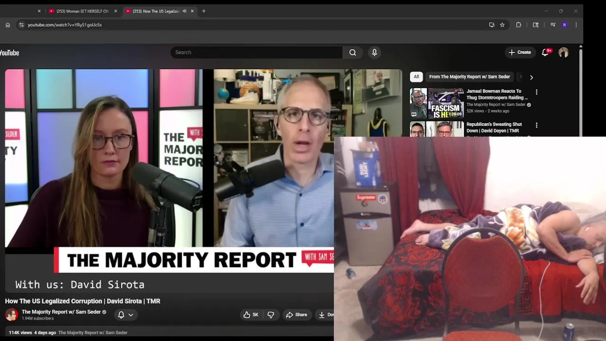Viewport: 606px width, 341px height.
Task: Click '1.94M subscribers' text
Action: [38, 318]
